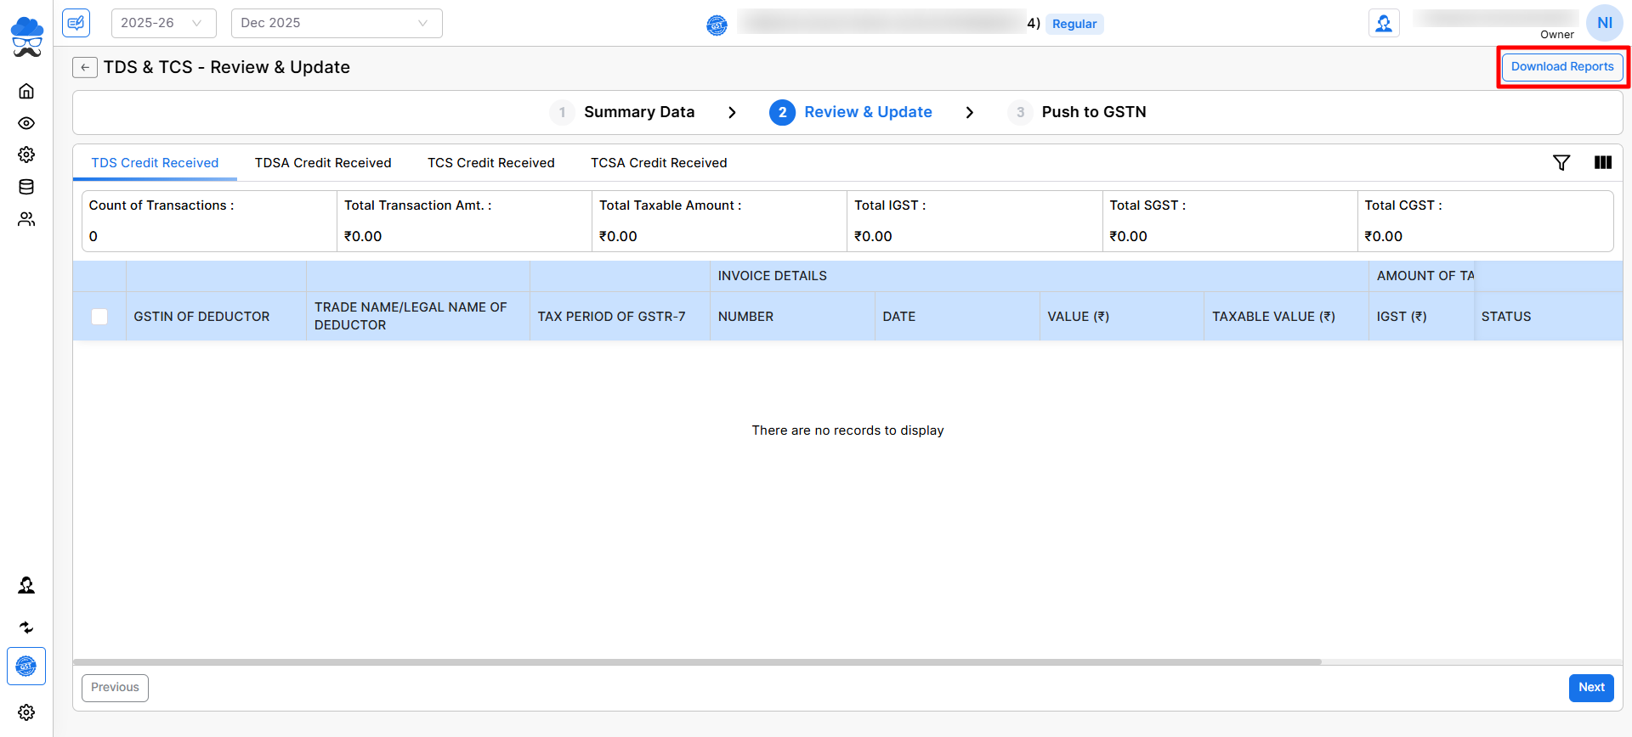Click the filter funnel icon

(1561, 162)
